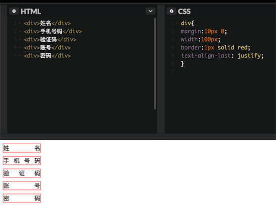This screenshot has width=276, height=210.
Task: Collapse HTML line 5 fold arrow
Action: point(20,56)
